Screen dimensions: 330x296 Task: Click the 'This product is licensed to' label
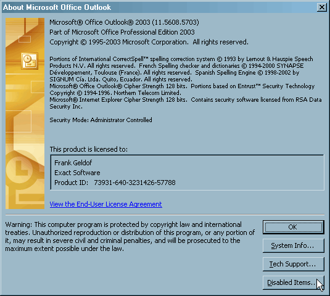tap(89, 149)
